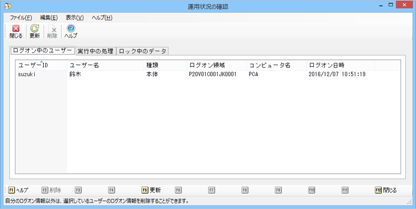This screenshot has height=209, width=416.
Task: Open the ヘルプ(H) menu
Action: coord(102,18)
